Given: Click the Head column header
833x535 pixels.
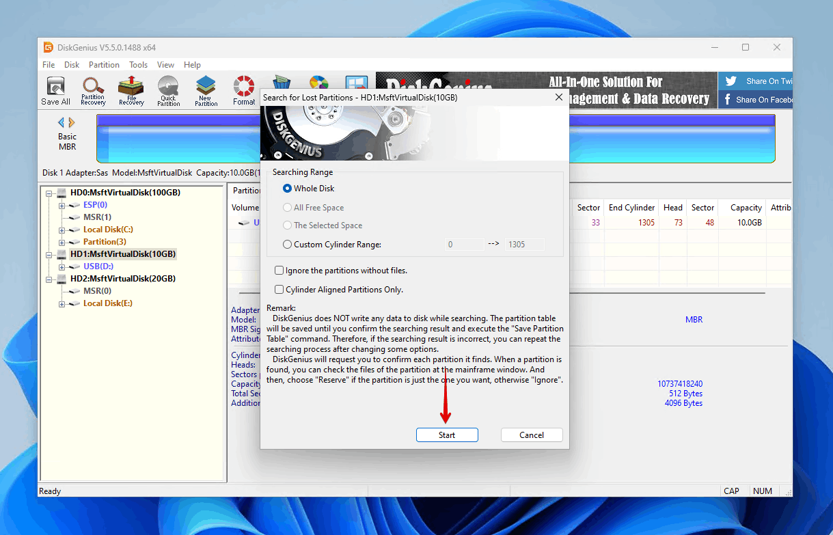Looking at the screenshot, I should [x=673, y=208].
